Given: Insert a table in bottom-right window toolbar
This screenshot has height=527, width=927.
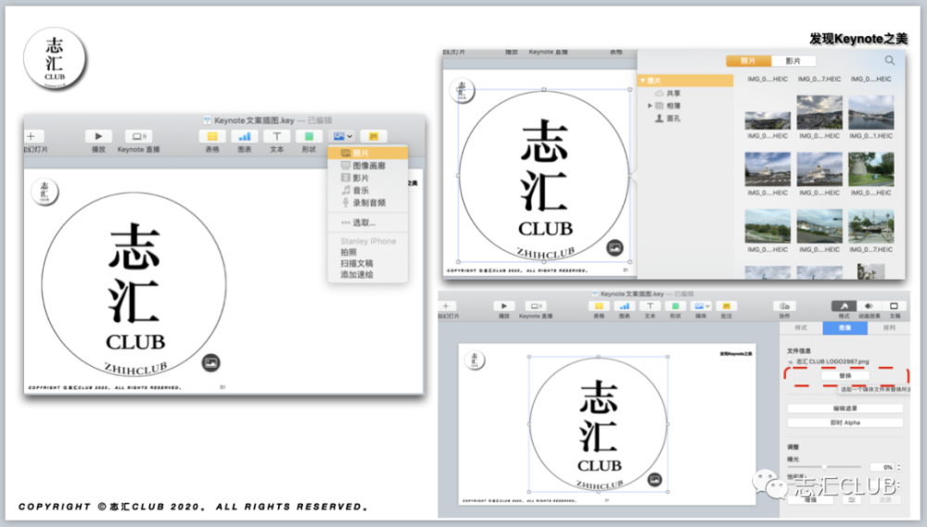Looking at the screenshot, I should (599, 306).
